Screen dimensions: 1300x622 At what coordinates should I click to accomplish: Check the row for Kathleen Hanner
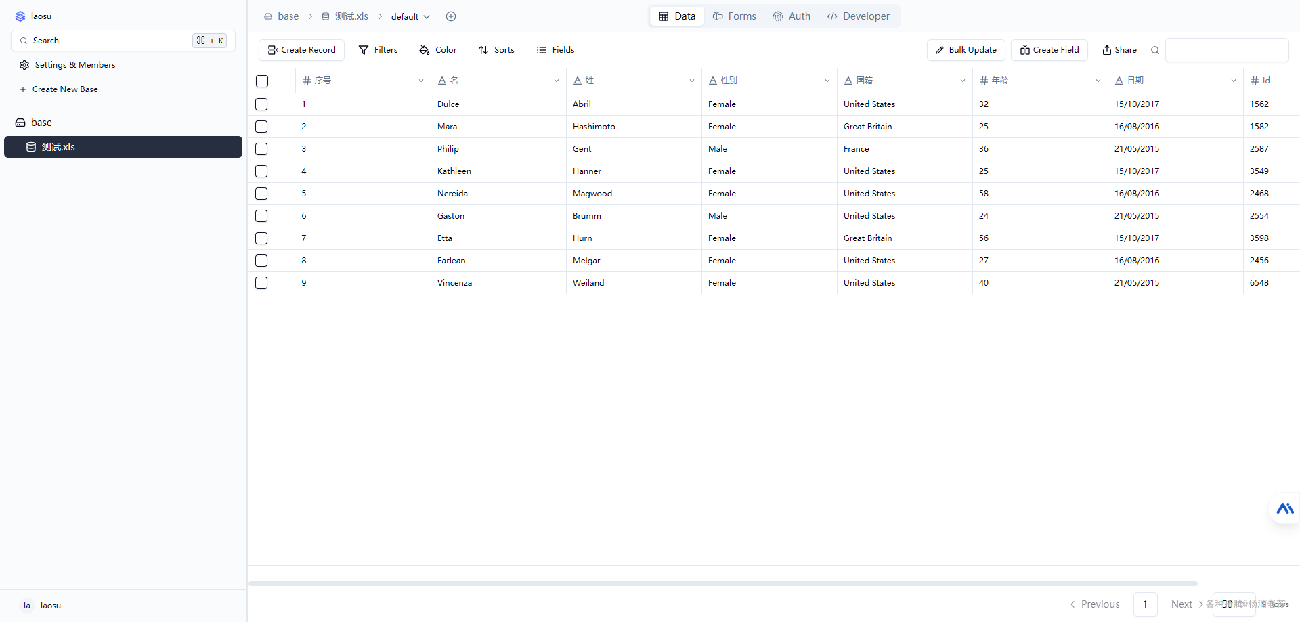(x=261, y=171)
